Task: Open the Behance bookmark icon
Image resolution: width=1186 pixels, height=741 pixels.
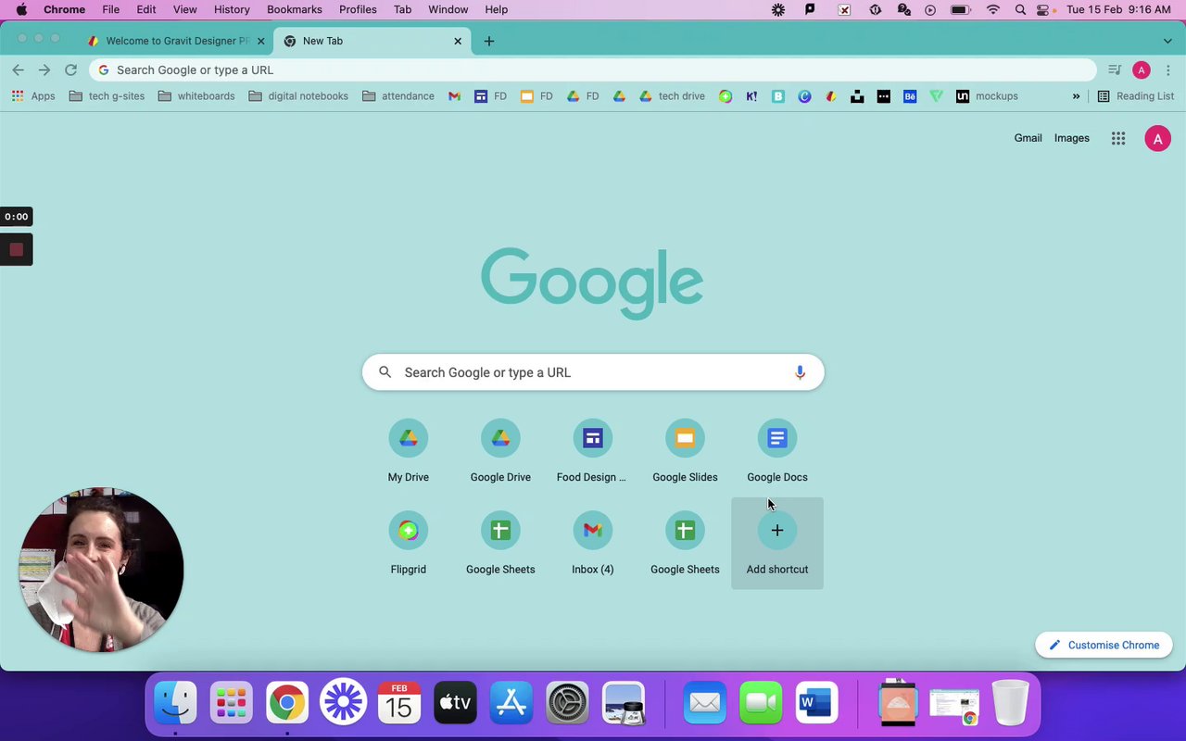Action: tap(910, 96)
